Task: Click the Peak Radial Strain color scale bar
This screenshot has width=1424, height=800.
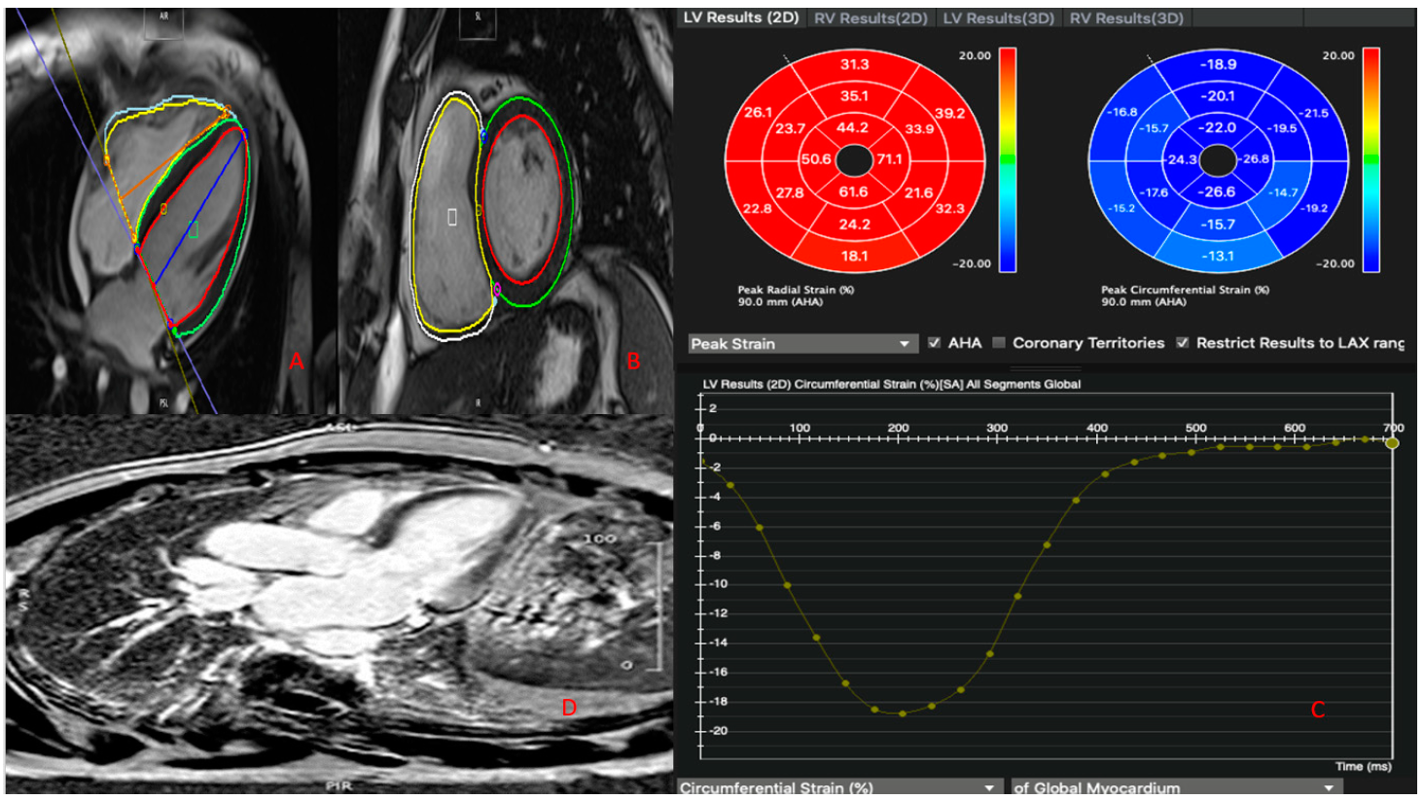Action: click(1008, 159)
